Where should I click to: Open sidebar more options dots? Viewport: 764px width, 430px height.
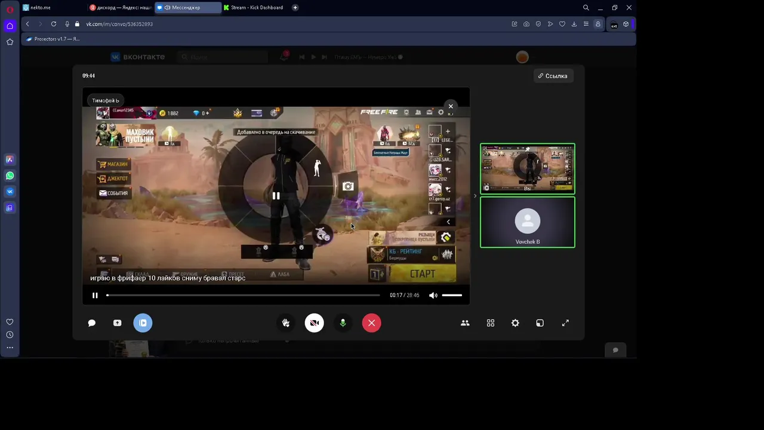(x=10, y=348)
